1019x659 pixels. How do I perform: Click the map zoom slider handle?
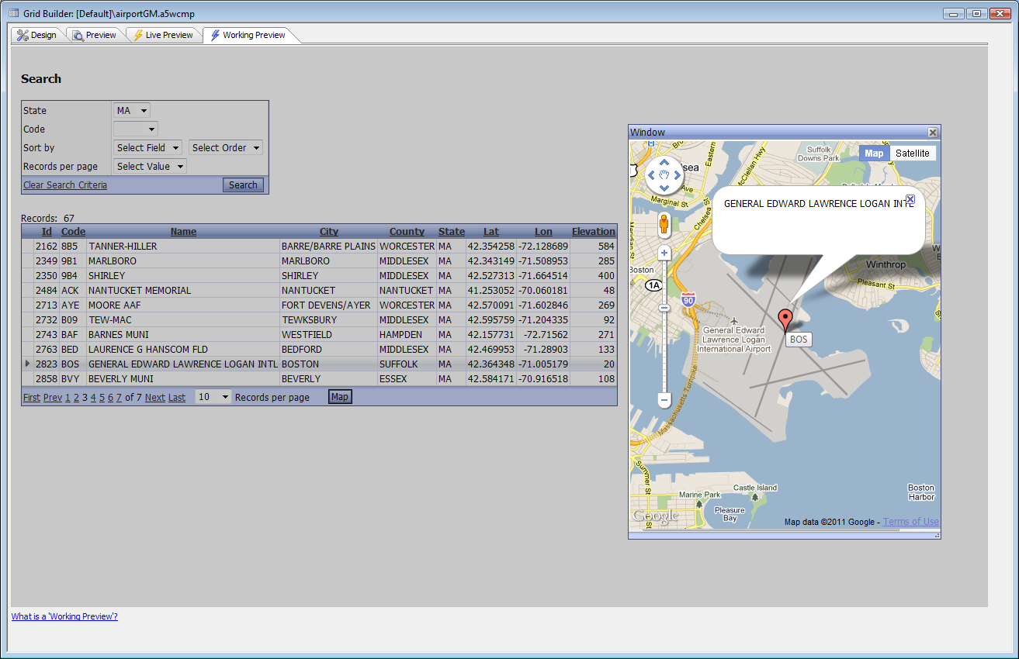[x=664, y=308]
